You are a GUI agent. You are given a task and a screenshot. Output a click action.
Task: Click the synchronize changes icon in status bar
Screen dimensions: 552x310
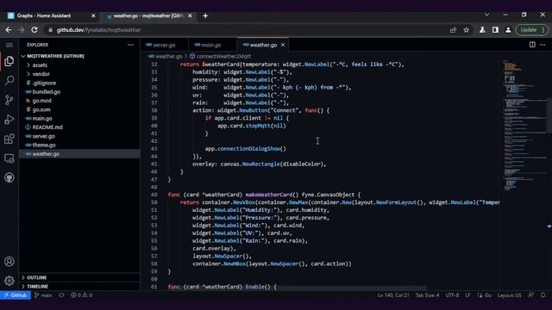pyautogui.click(x=61, y=295)
